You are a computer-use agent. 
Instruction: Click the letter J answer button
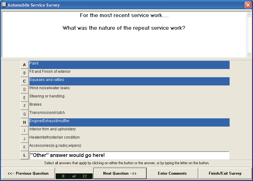(x=25, y=139)
